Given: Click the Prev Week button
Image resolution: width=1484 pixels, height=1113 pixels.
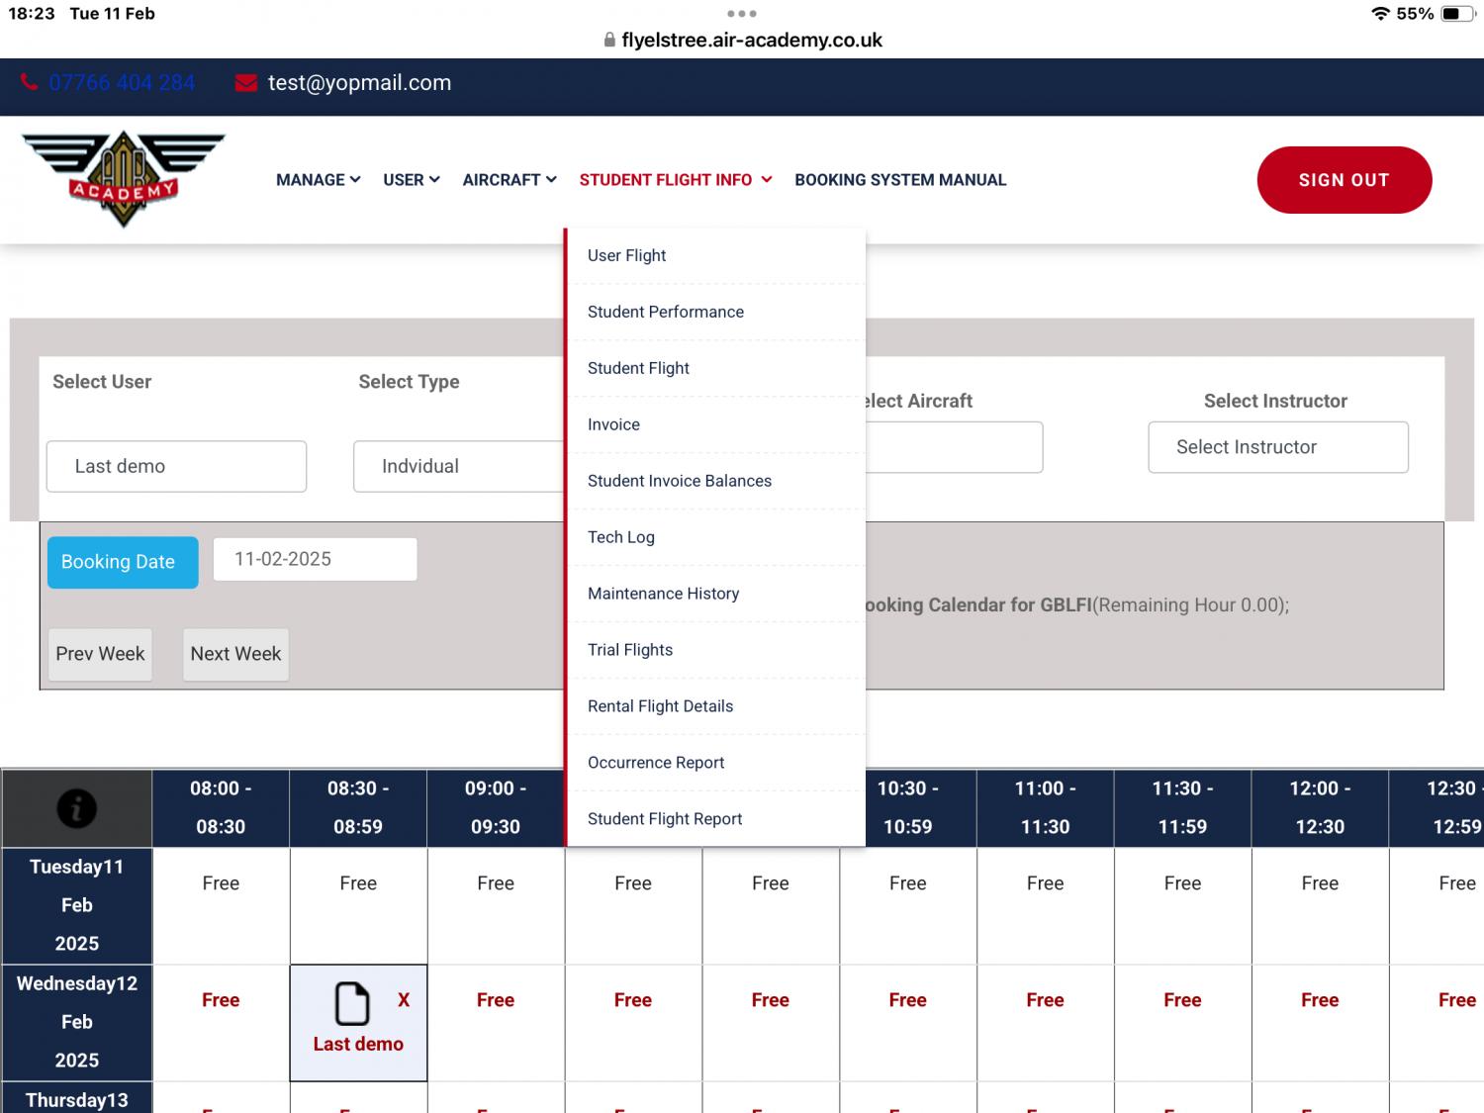Looking at the screenshot, I should (100, 654).
